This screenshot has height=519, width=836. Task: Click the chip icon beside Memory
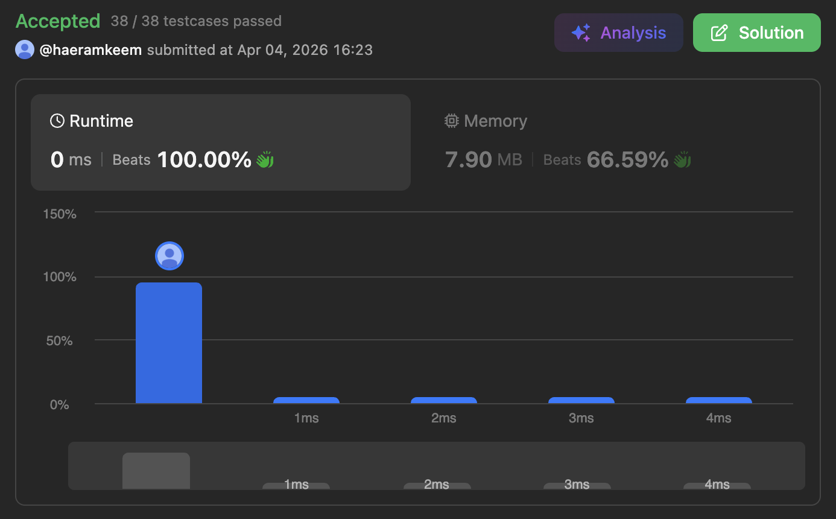pyautogui.click(x=451, y=121)
